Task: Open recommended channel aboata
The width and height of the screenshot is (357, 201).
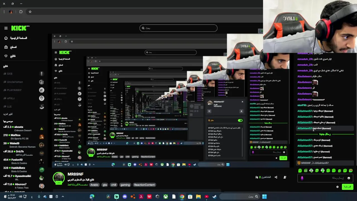Action: (24, 128)
